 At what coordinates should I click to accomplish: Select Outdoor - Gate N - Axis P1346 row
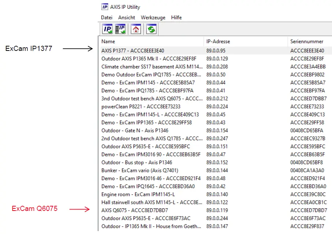coord(216,131)
